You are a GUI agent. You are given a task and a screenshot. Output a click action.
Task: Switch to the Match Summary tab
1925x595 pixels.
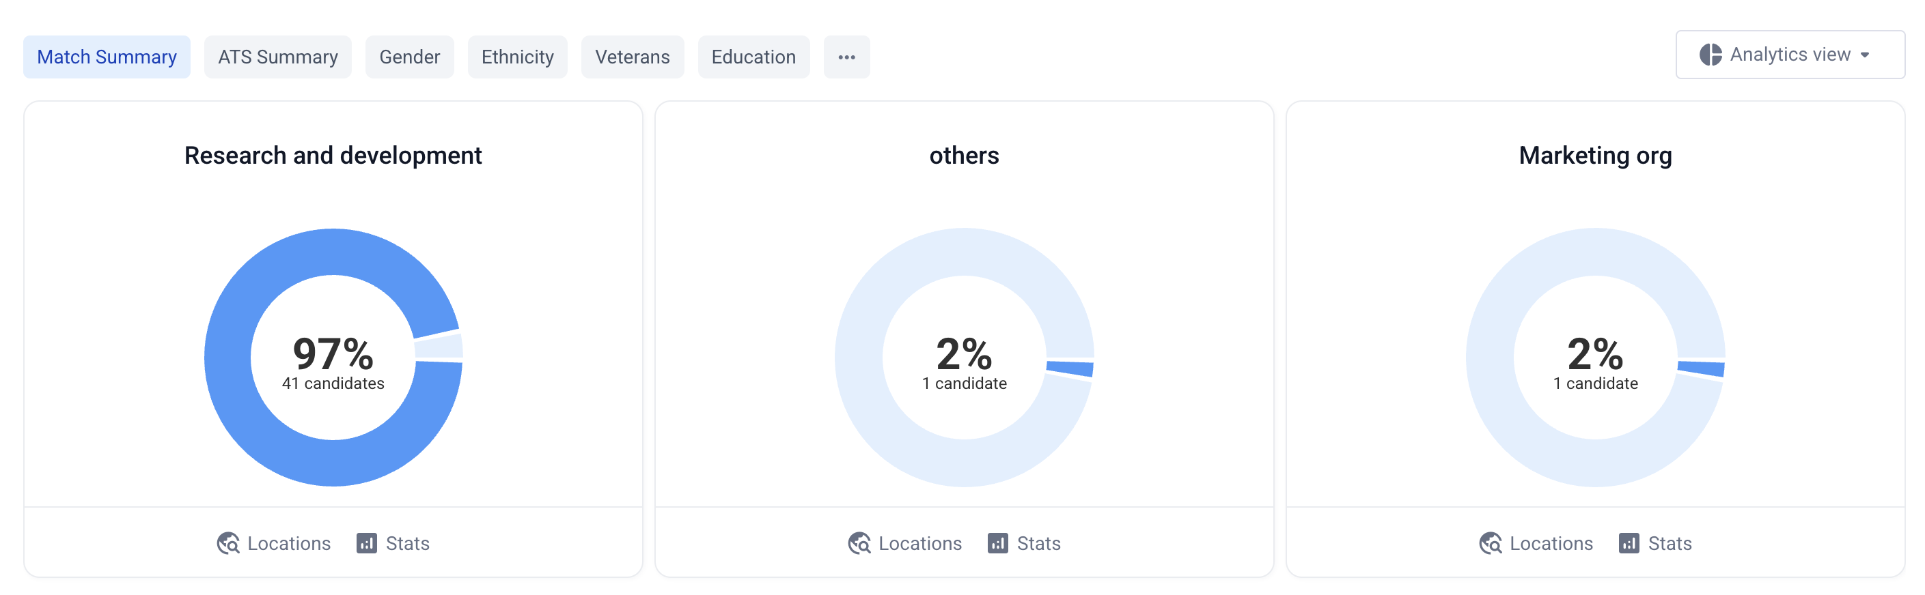[107, 57]
